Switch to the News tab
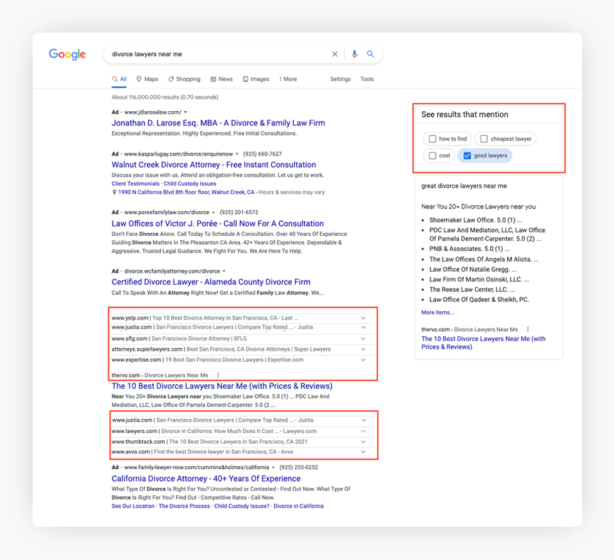Viewport: 614px width, 560px height. [x=221, y=79]
